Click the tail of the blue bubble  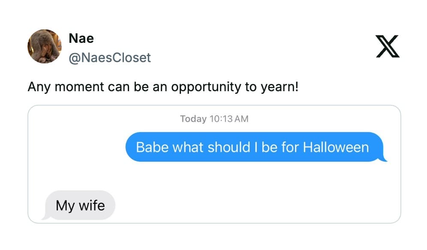click(x=384, y=159)
